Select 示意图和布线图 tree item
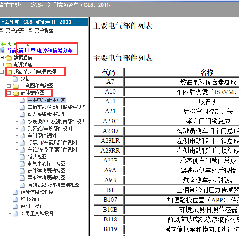 [x=37, y=86]
